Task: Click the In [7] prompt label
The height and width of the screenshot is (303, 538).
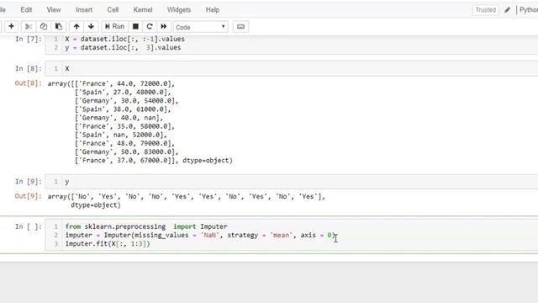Action: pyautogui.click(x=28, y=40)
